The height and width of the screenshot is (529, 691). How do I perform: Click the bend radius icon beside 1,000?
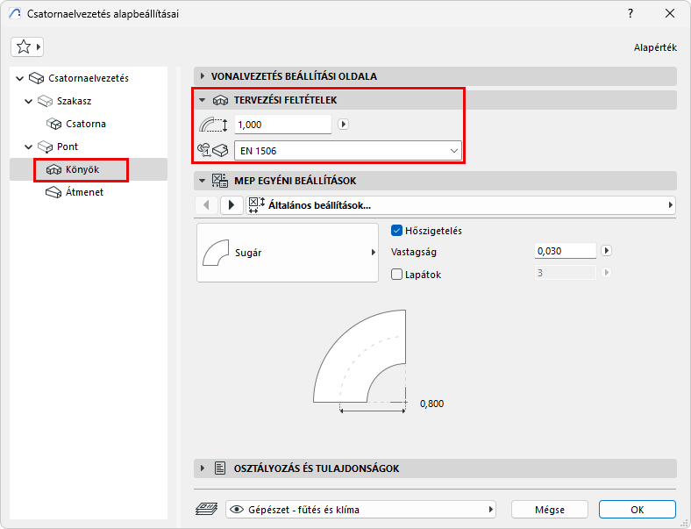click(213, 125)
